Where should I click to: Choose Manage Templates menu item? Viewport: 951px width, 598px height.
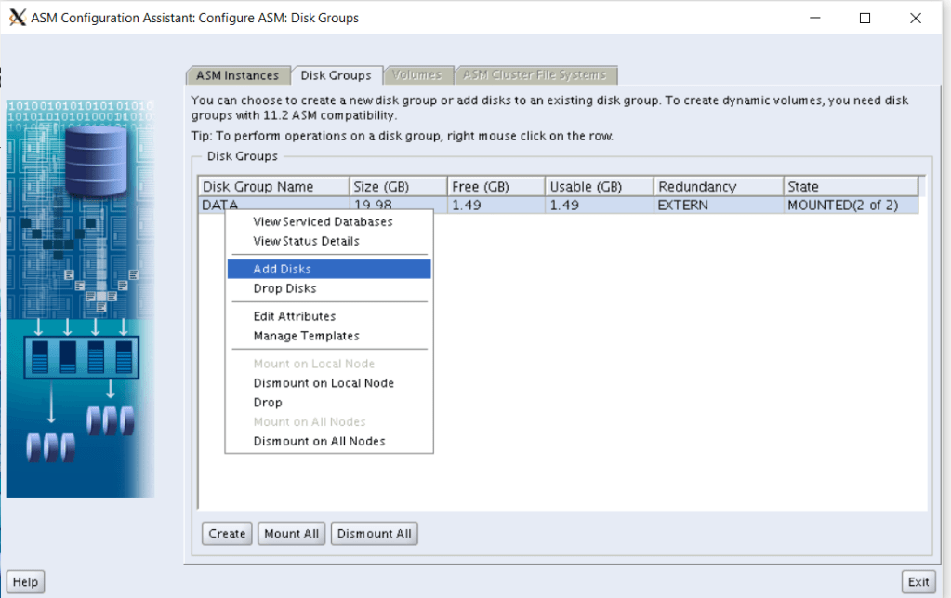point(306,336)
